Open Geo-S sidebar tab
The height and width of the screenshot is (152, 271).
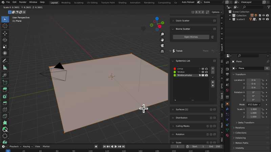click(x=222, y=96)
